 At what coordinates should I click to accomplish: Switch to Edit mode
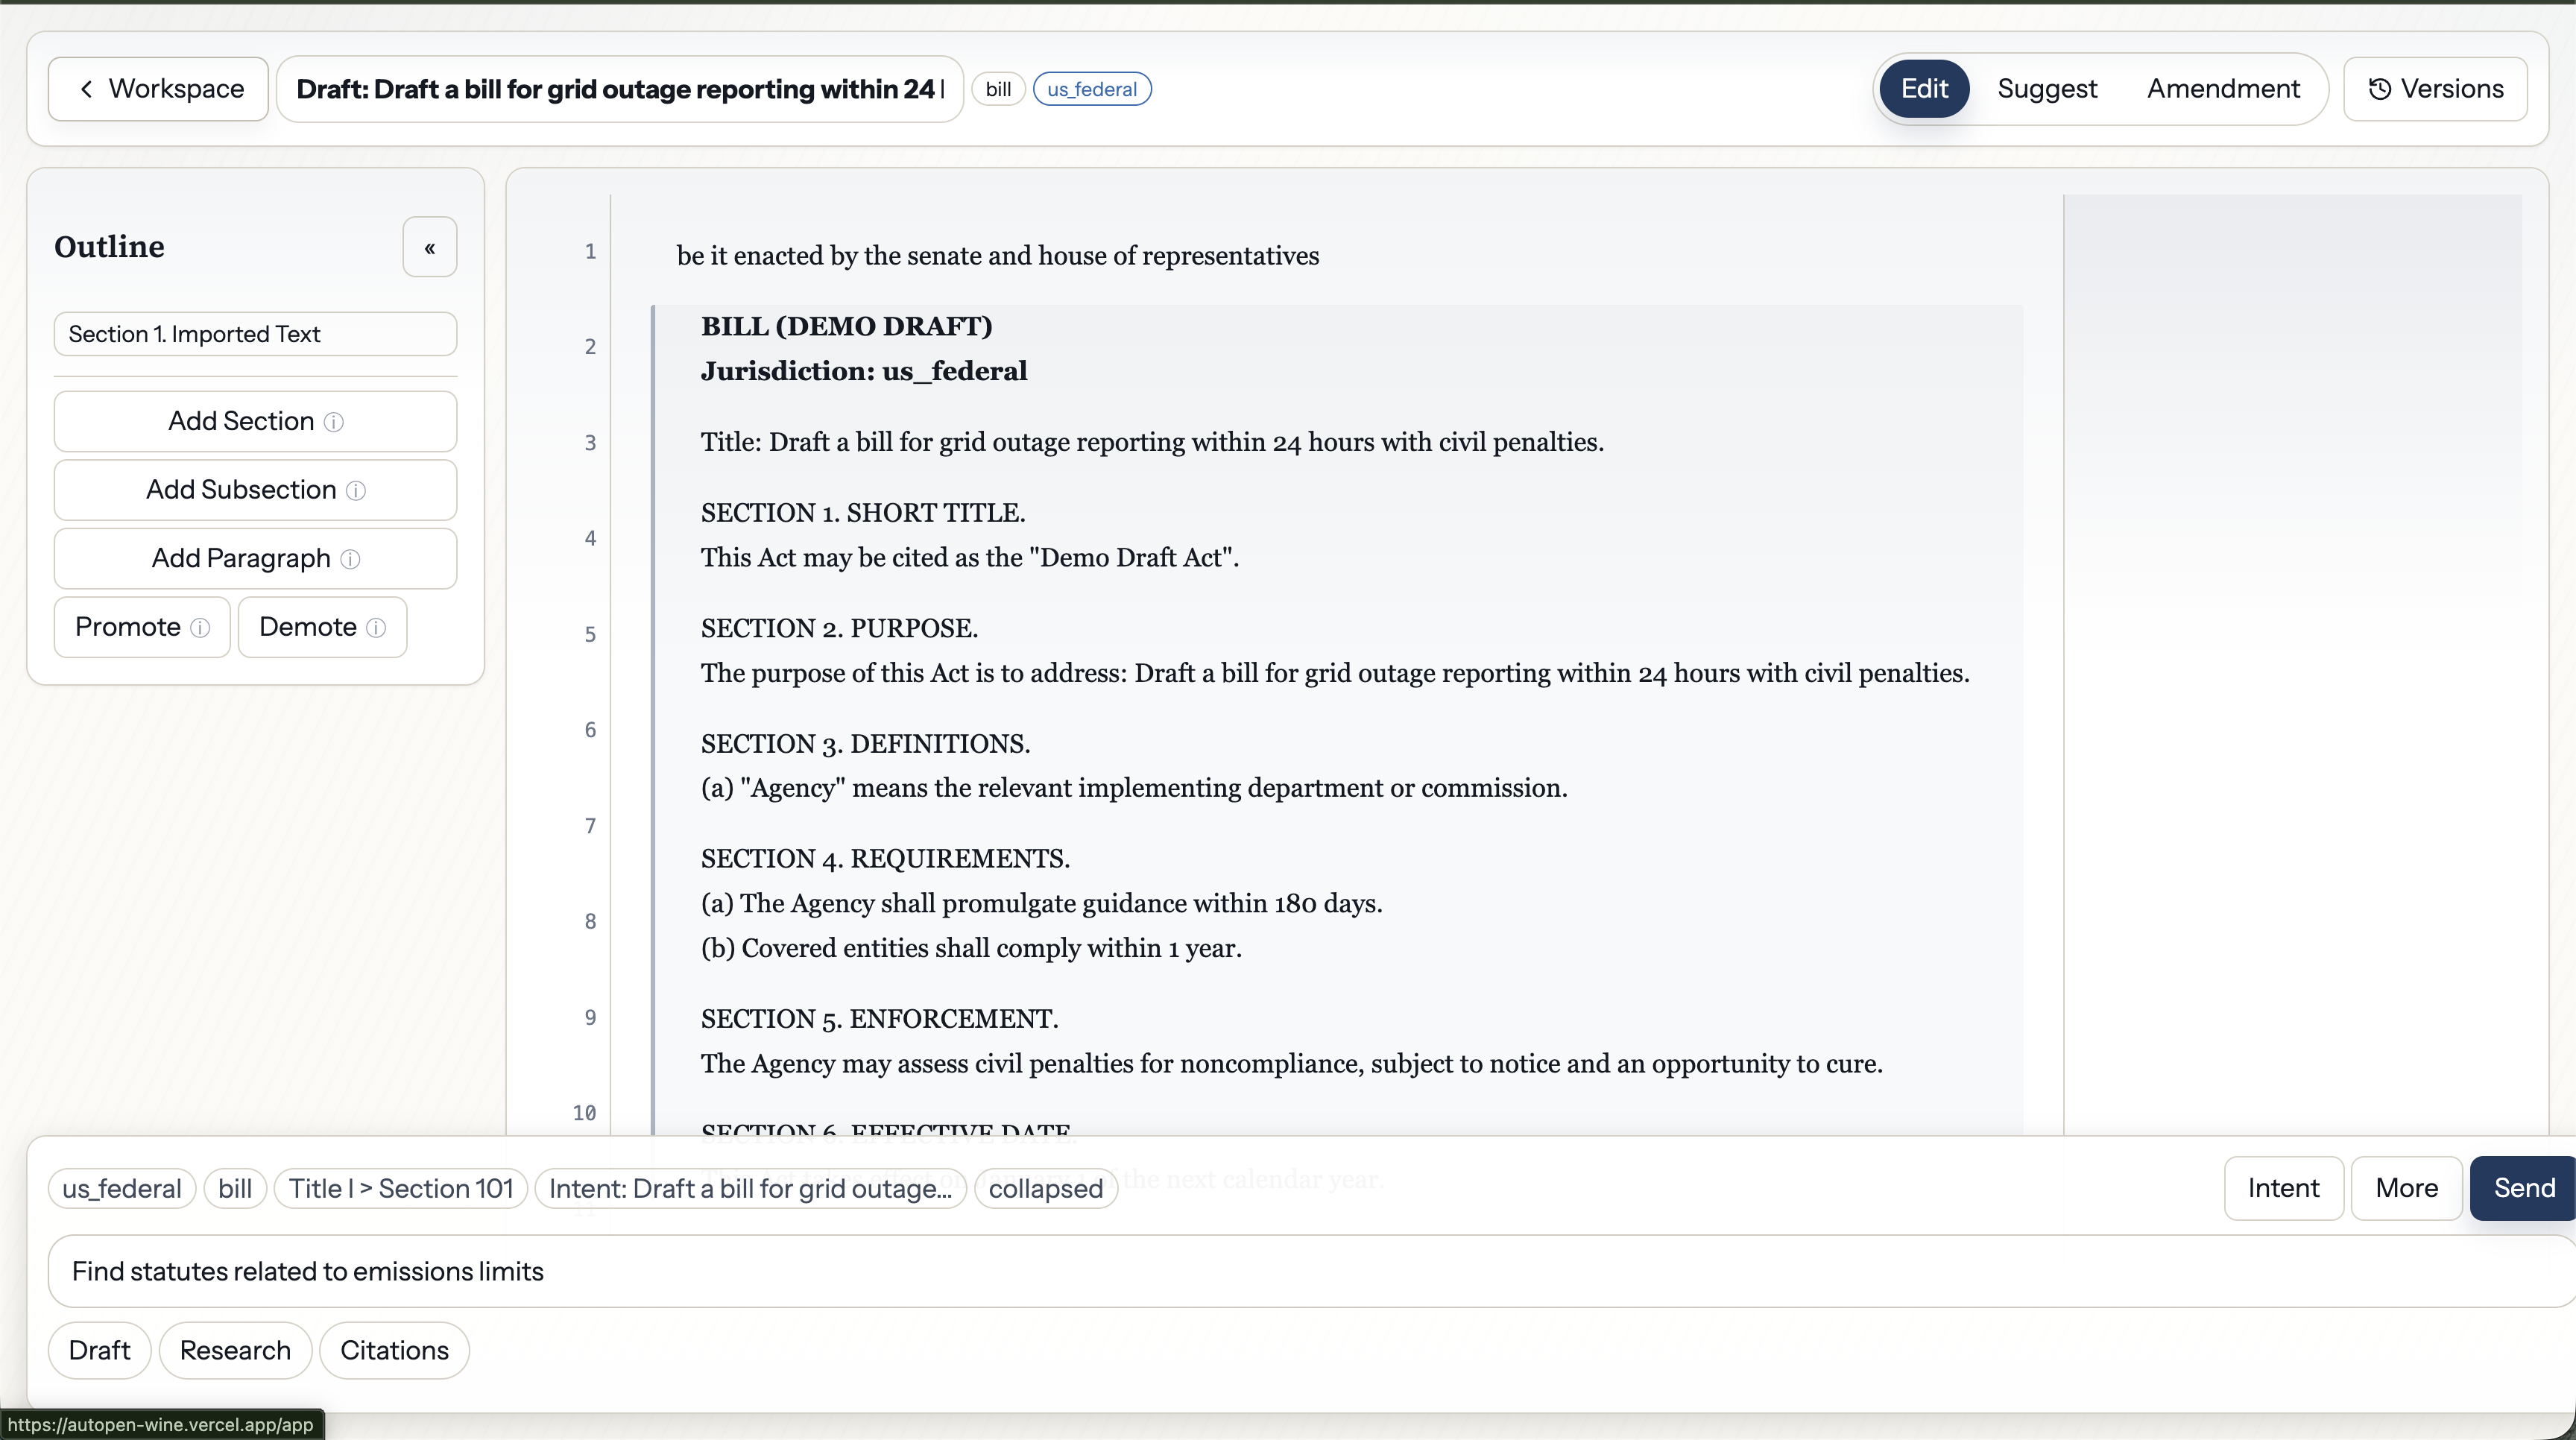click(x=1923, y=89)
